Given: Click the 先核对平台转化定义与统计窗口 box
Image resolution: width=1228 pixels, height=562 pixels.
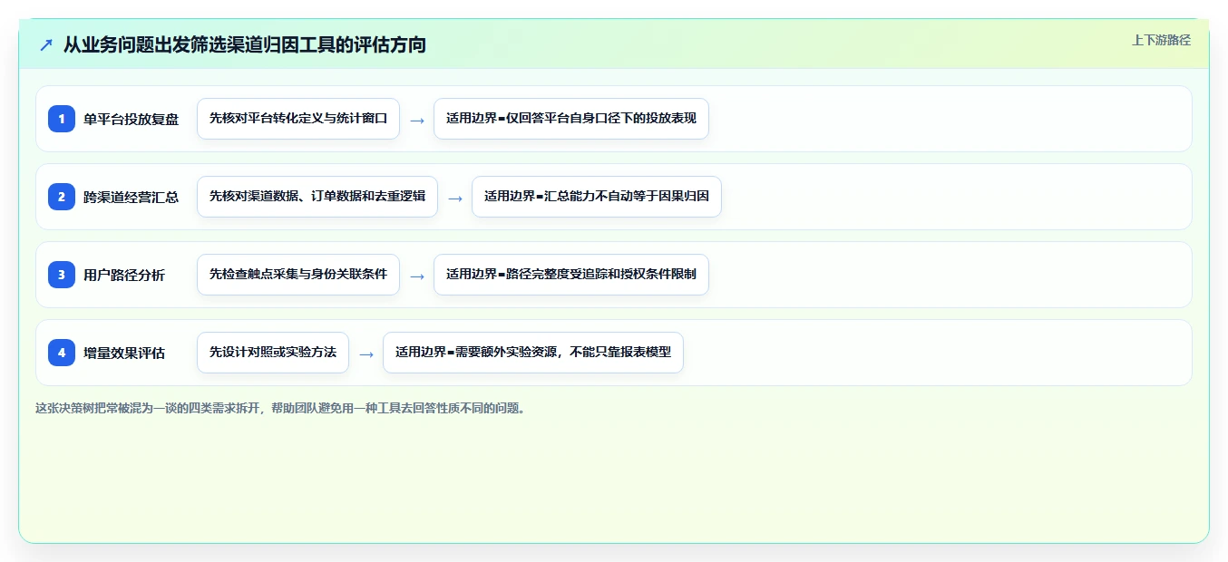Looking at the screenshot, I should coord(298,119).
